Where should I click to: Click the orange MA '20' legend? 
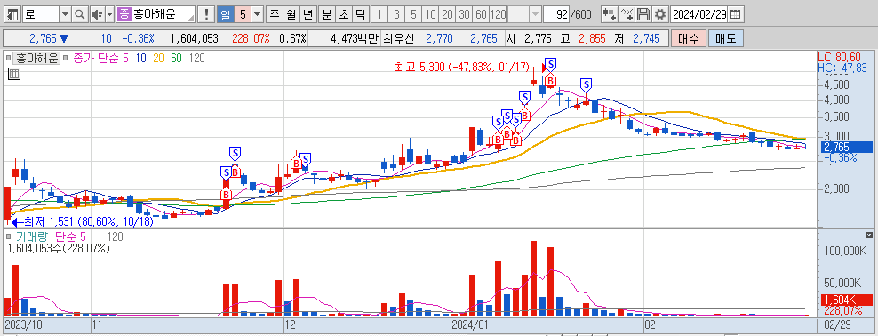158,58
